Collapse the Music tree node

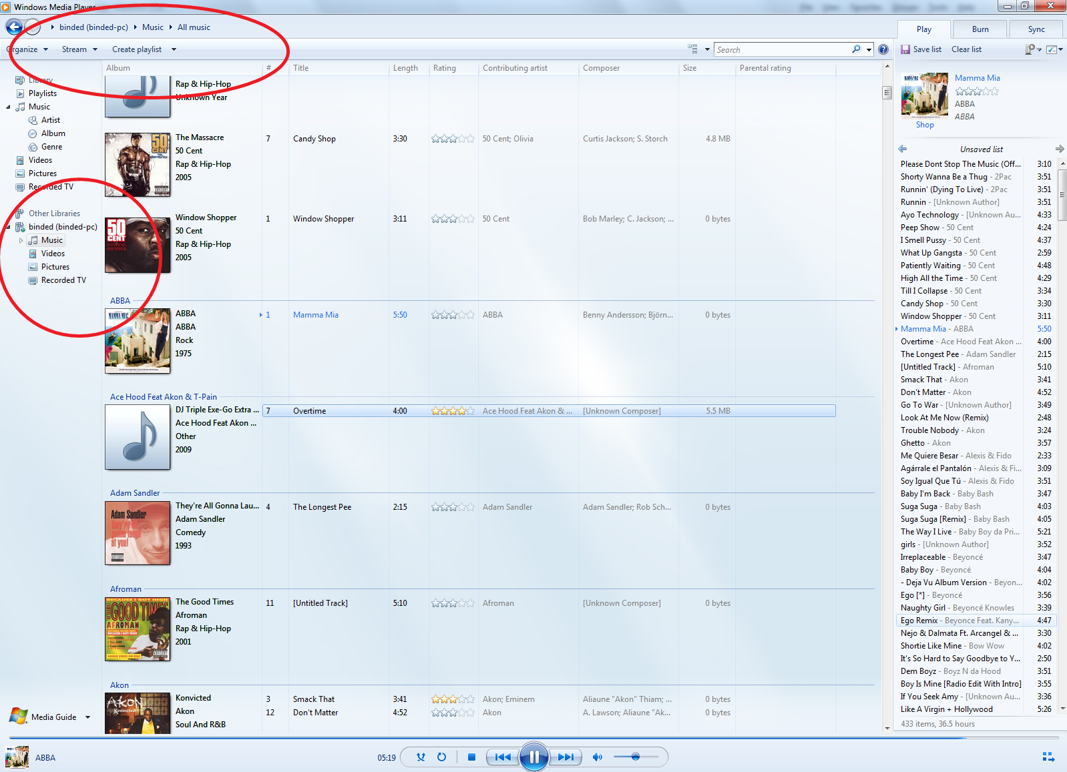[8, 107]
